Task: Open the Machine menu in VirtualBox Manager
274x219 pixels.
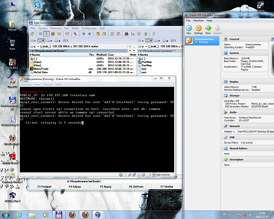Action: [198, 21]
